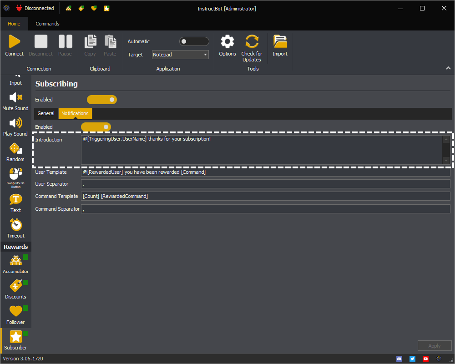Screen dimensions: 455x364
Task: Click the Copy clipboard icon
Action: coord(90,41)
